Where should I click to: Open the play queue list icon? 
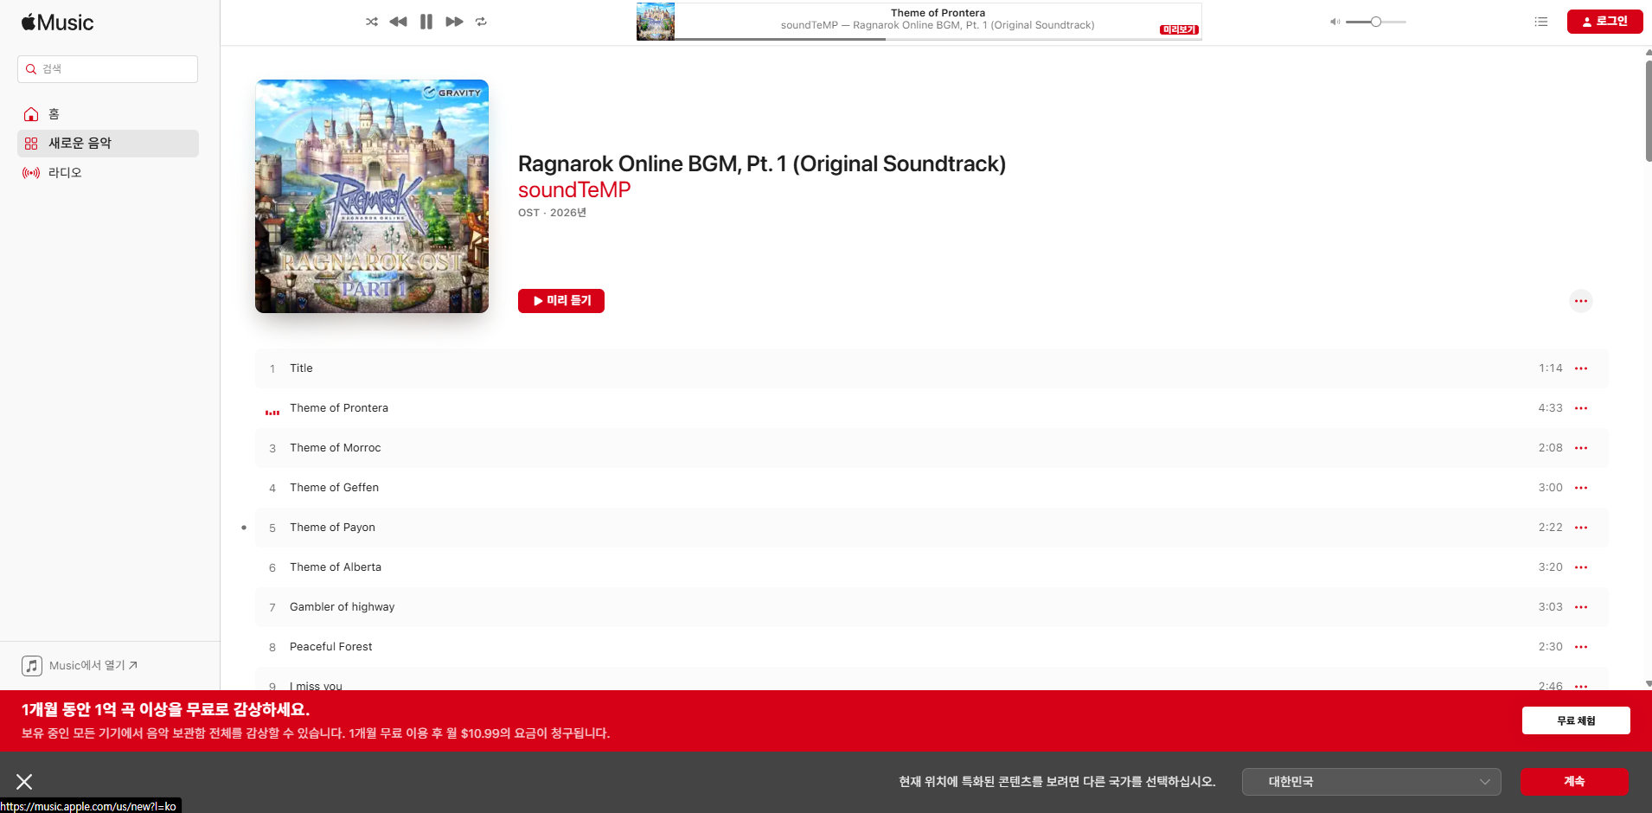click(1540, 22)
